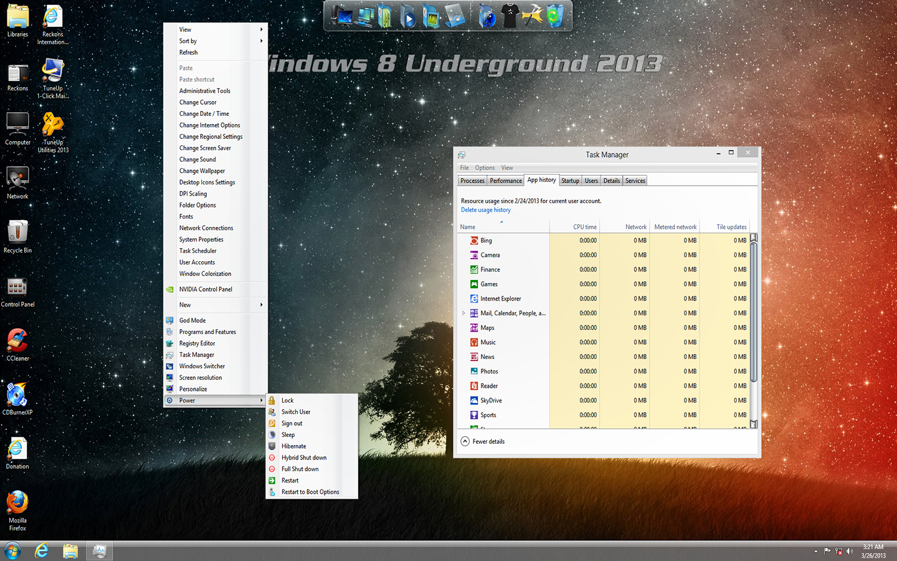Choose Sign out from the Power submenu
The width and height of the screenshot is (897, 561).
tap(311, 423)
